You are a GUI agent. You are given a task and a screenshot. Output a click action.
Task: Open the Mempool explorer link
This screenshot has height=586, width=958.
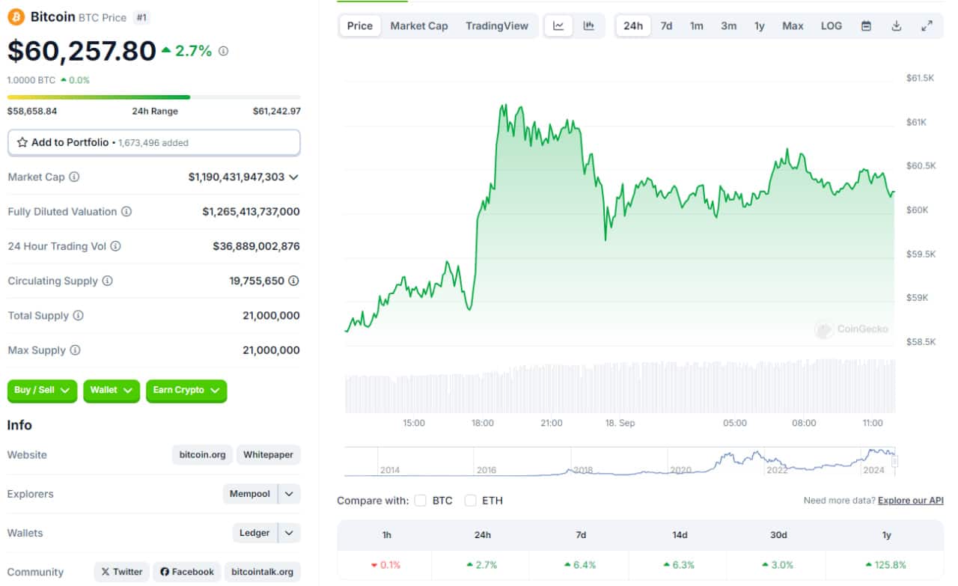(x=250, y=494)
